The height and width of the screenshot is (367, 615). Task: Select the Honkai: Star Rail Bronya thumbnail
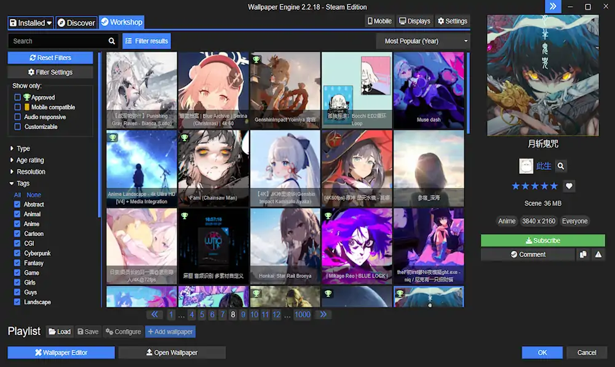coord(285,247)
